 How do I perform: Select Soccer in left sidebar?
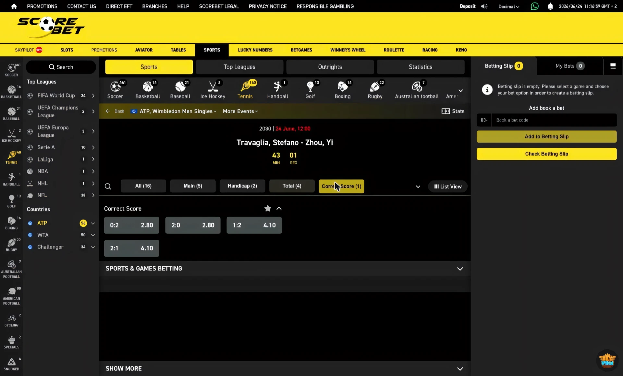(11, 70)
